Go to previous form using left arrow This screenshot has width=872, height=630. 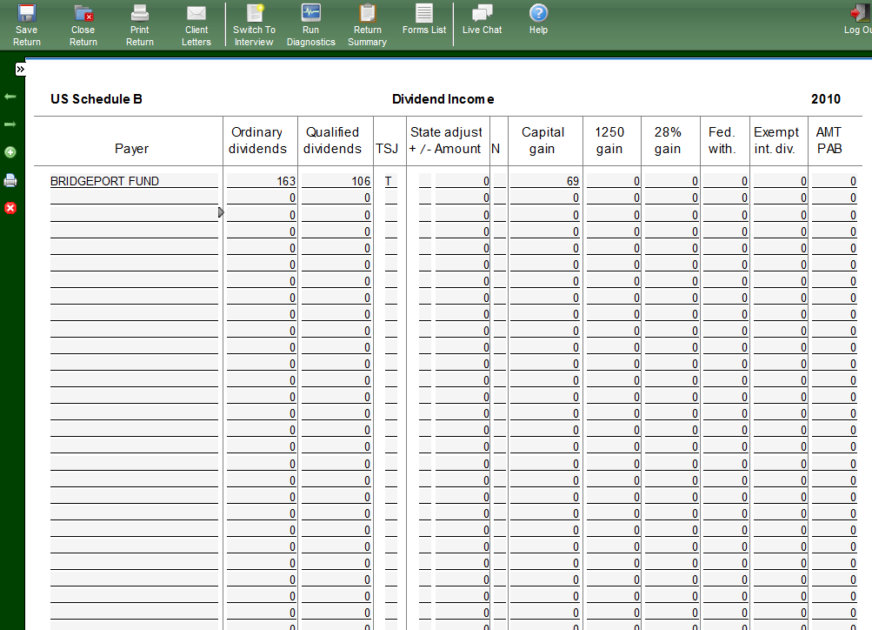(x=10, y=97)
